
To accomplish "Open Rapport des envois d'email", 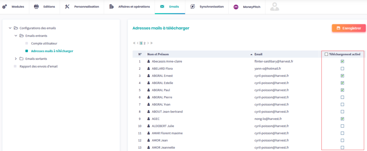I will pyautogui.click(x=38, y=66).
